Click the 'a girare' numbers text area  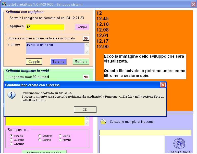55,48
